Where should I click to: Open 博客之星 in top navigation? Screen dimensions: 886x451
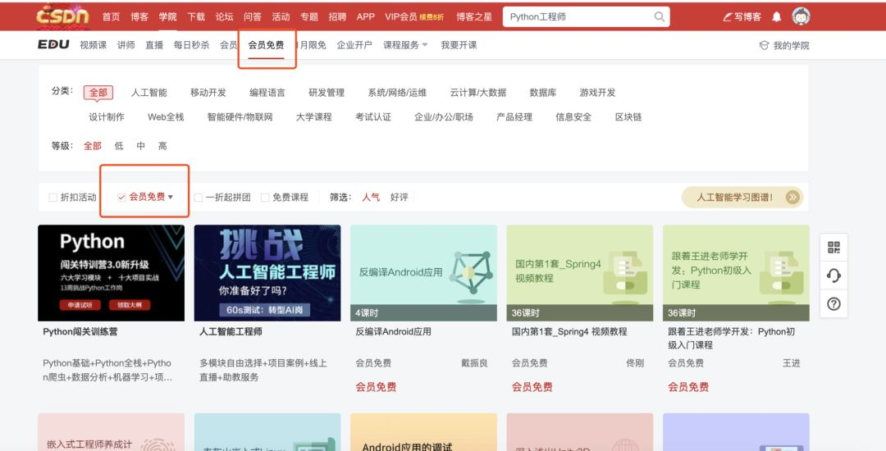(474, 17)
